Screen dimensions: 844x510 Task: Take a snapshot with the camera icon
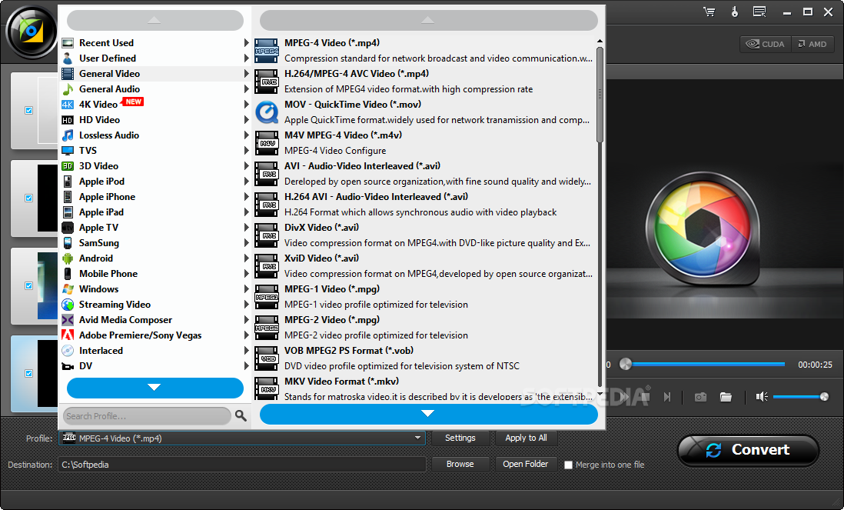(x=700, y=397)
